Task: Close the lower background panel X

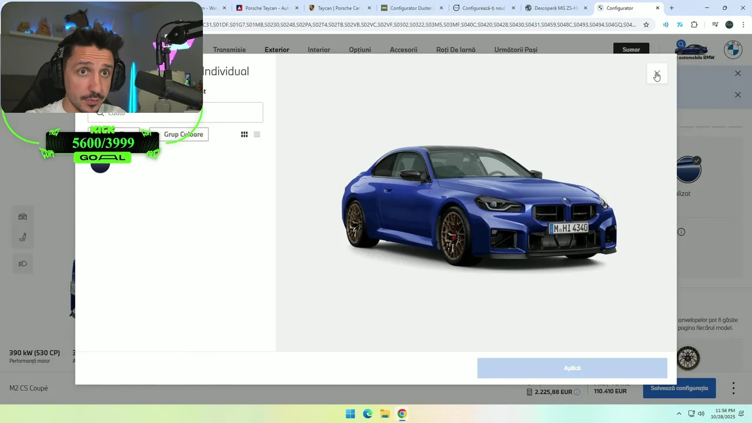Action: coord(738,95)
